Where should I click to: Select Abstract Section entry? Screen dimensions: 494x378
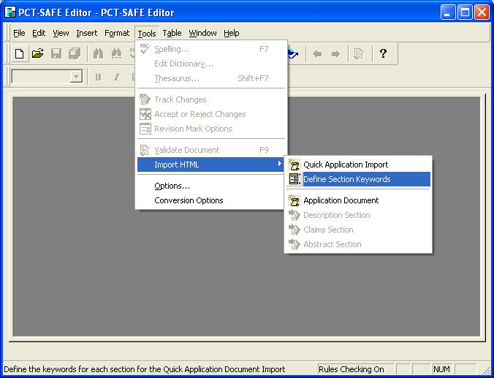(x=359, y=244)
